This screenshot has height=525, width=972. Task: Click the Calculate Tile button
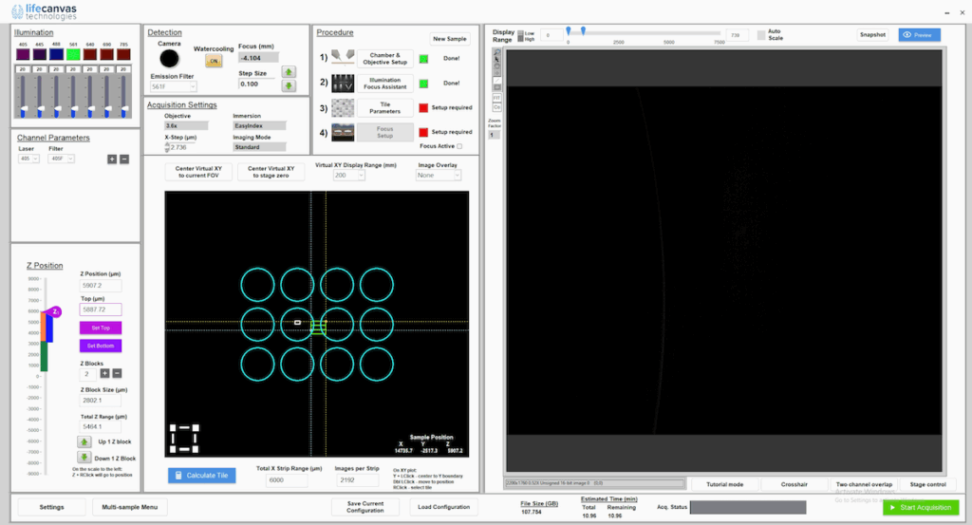(202, 476)
